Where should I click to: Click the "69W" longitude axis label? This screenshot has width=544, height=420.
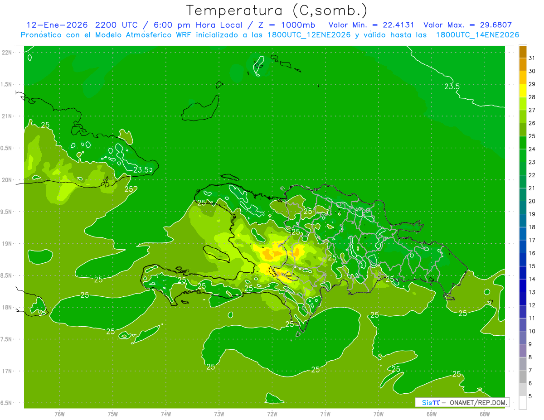[432, 414]
